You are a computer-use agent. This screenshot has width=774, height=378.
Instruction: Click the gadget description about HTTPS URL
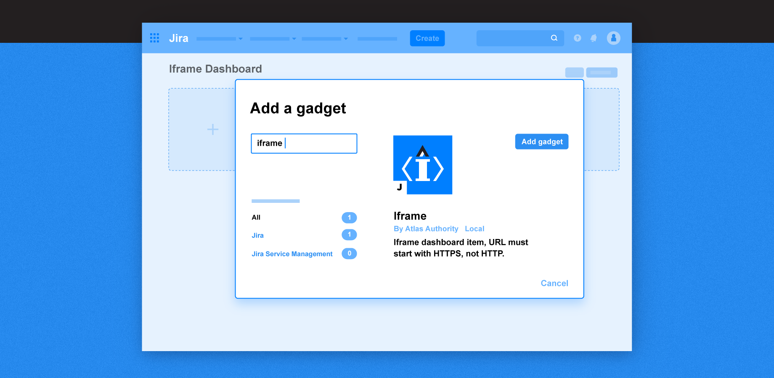pyautogui.click(x=461, y=248)
